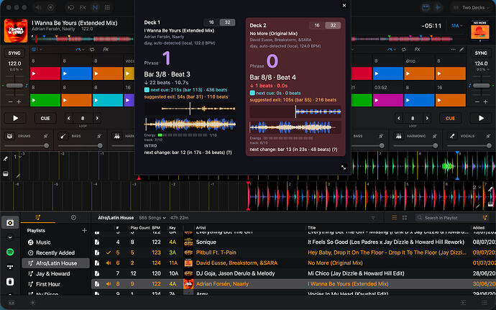Open the 565 Songs sort dropdown

pyautogui.click(x=152, y=218)
